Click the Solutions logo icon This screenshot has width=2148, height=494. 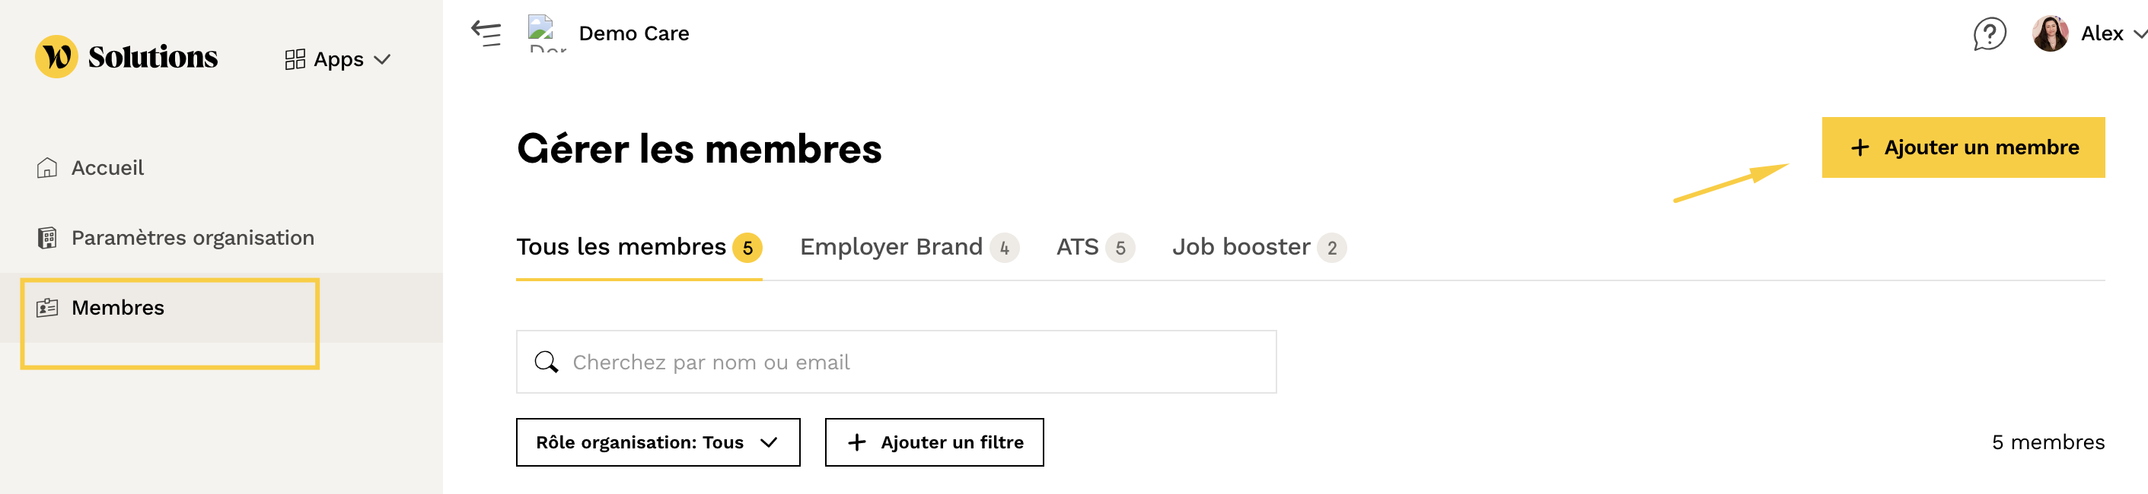(56, 57)
